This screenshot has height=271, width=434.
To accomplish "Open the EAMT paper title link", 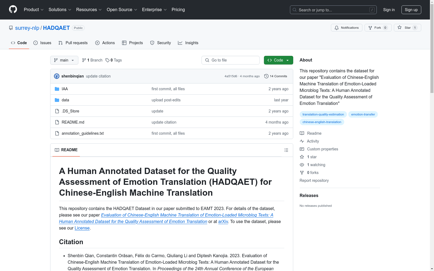I will tap(166, 218).
